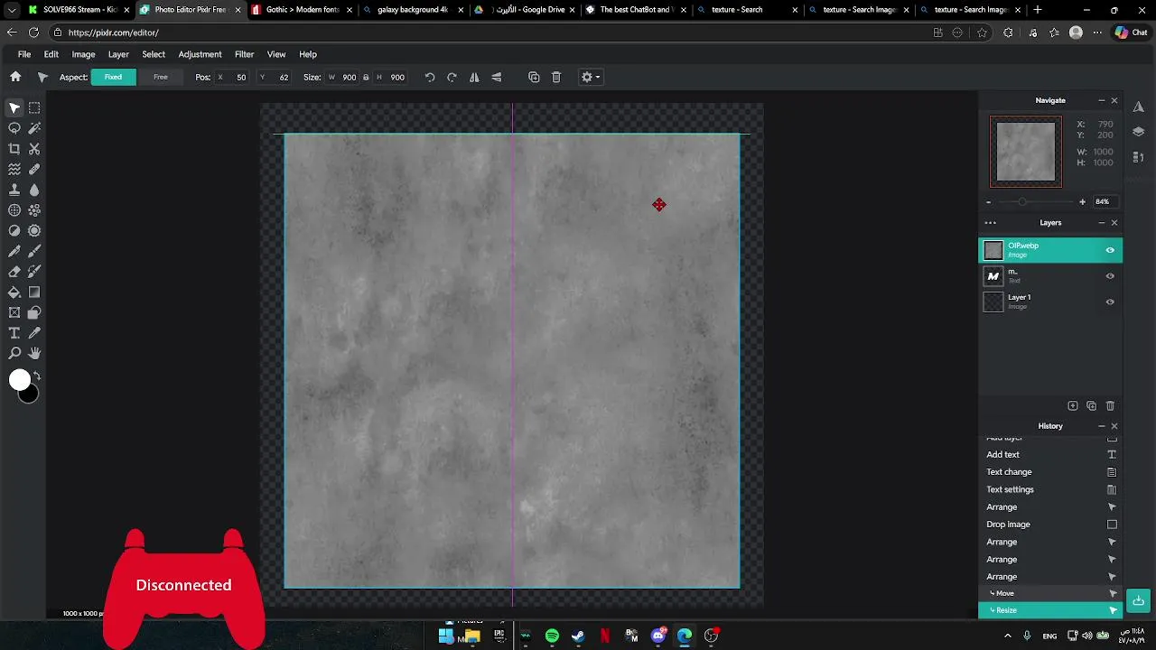Click the save download button
Viewport: 1156px width, 650px height.
pyautogui.click(x=1138, y=600)
